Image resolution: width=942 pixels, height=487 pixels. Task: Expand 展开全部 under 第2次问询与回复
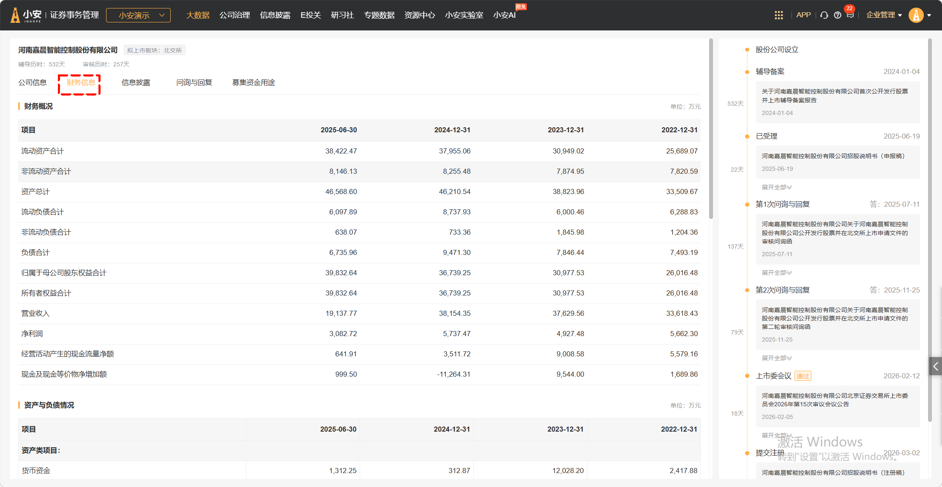pyautogui.click(x=776, y=358)
